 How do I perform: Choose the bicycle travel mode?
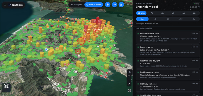coord(162,13)
